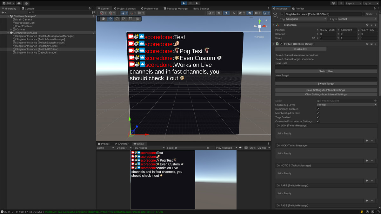Open Transform component presets icon
Viewport: 381px width, 214px height.
(371, 25)
